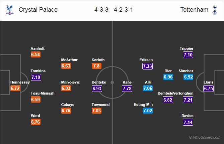Click the 4-2-3-1 formation label
Viewport: 224px width, 144px height.
(124, 10)
